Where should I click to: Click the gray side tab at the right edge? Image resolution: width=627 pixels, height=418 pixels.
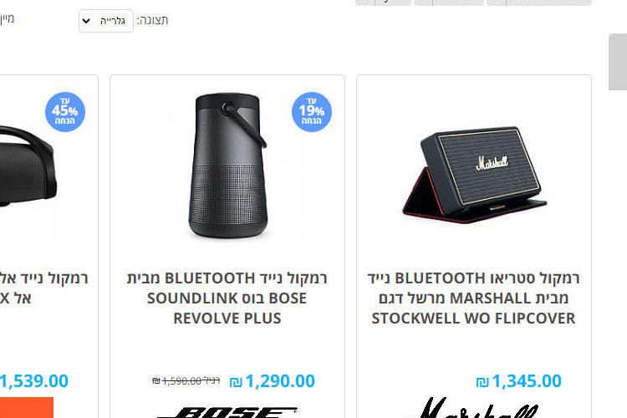pos(618,62)
